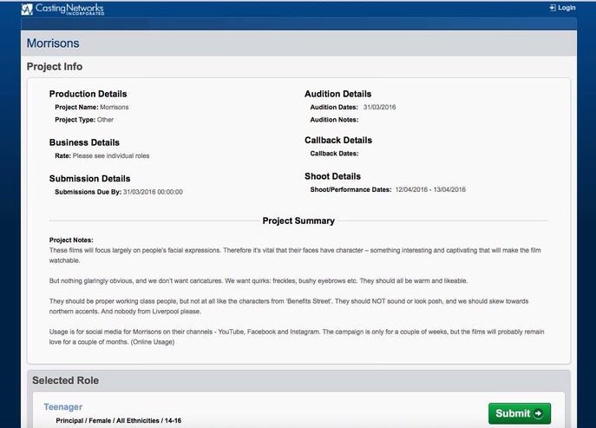Click the login arrow icon

point(553,8)
